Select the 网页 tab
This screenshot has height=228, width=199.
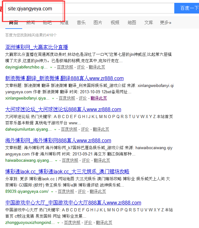(x=14, y=23)
